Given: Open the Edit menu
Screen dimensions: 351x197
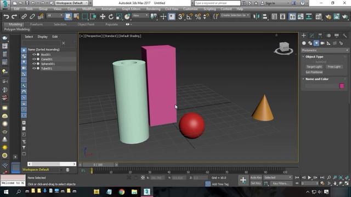Looking at the screenshot, I should pos(16,9).
